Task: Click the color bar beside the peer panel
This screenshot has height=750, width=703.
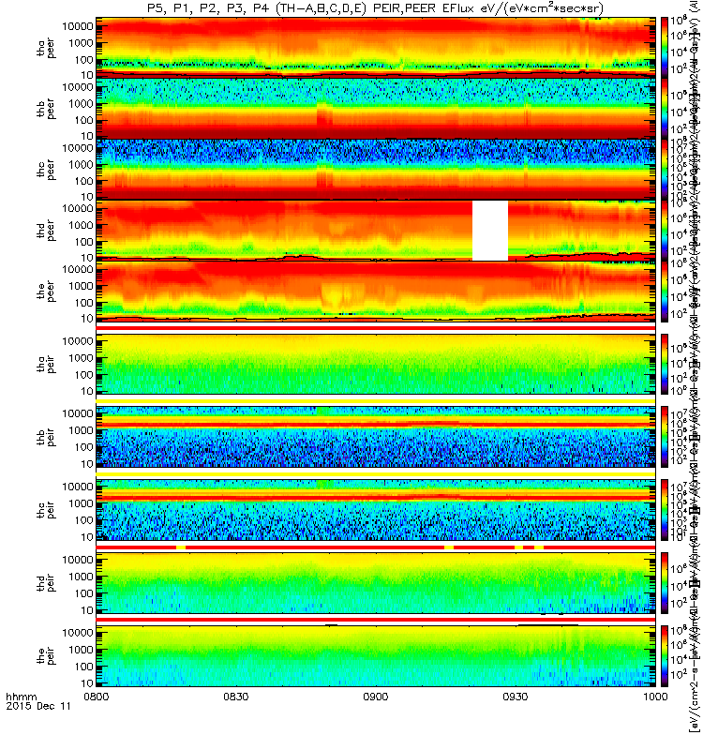Action: 665,292
